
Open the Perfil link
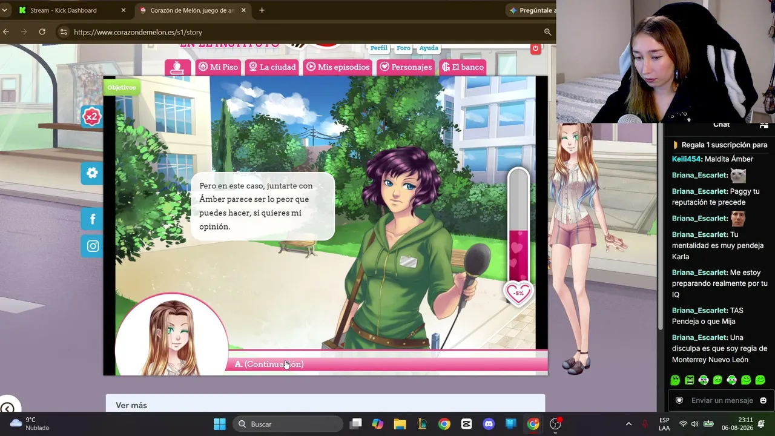(379, 48)
